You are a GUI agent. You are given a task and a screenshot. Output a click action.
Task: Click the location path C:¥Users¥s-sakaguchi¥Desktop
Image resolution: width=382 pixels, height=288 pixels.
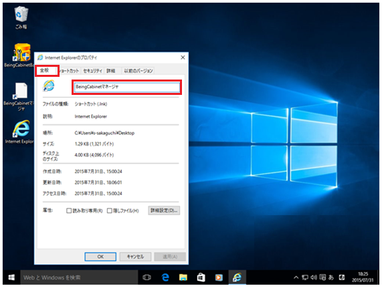click(104, 133)
